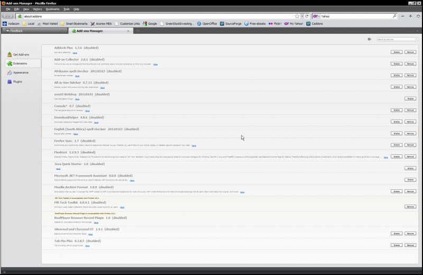Open a new tab with the plus button
Viewport: 423px width, 275px height.
point(137,31)
